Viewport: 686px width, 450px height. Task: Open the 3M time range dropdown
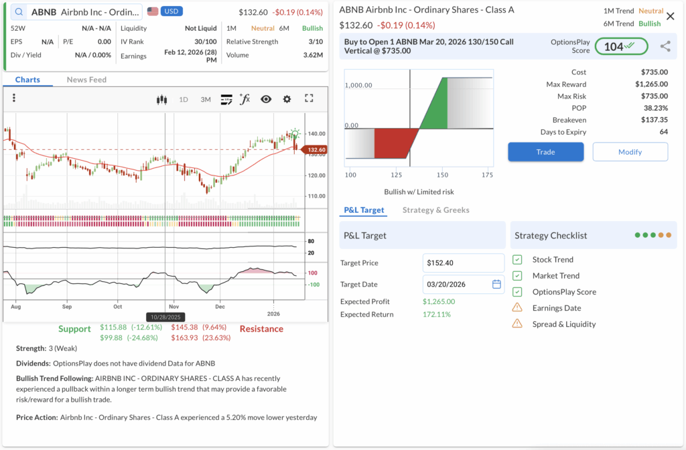click(206, 99)
